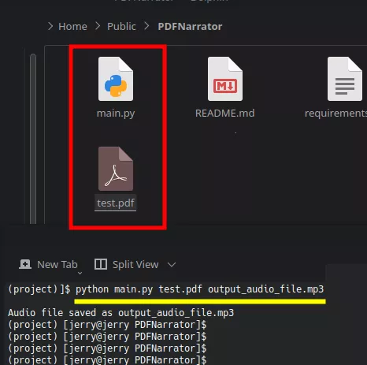Select the test.pdf PDF file icon
The height and width of the screenshot is (365, 367).
pyautogui.click(x=116, y=169)
